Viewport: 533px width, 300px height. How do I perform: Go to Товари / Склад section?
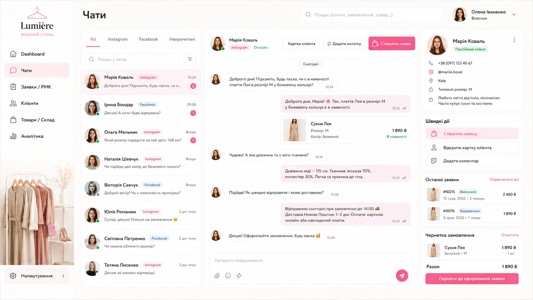(37, 120)
